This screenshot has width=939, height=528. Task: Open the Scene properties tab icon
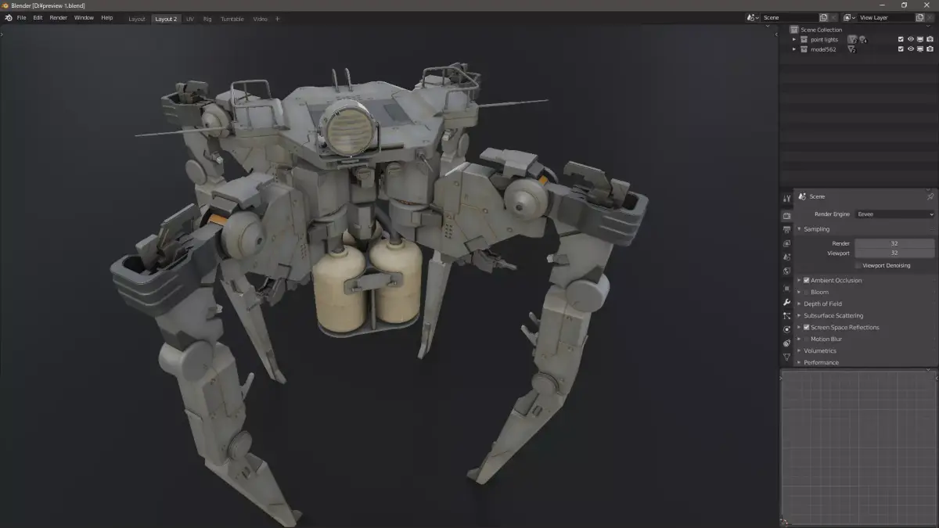[786, 257]
